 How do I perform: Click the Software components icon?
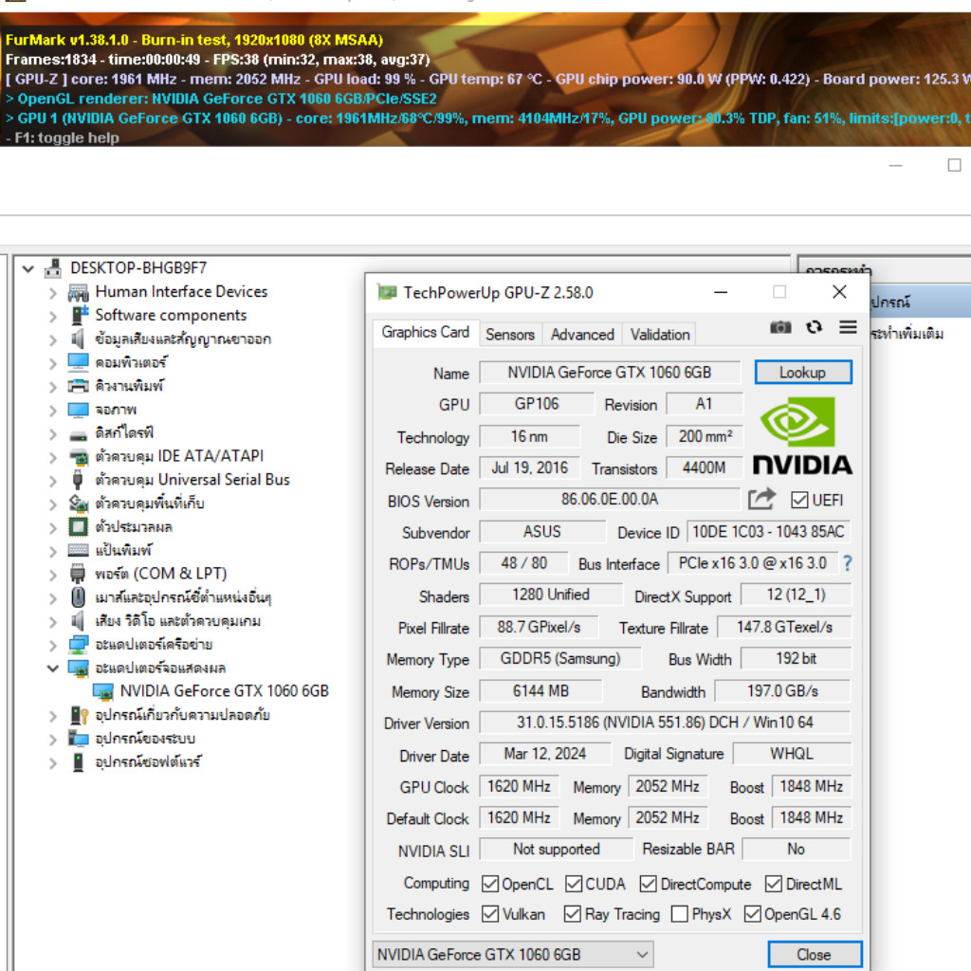[x=80, y=315]
